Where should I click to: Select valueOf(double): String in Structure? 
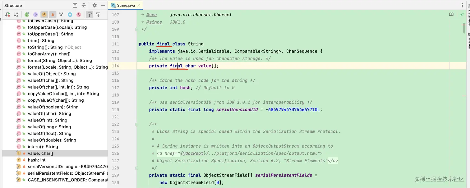click(52, 140)
